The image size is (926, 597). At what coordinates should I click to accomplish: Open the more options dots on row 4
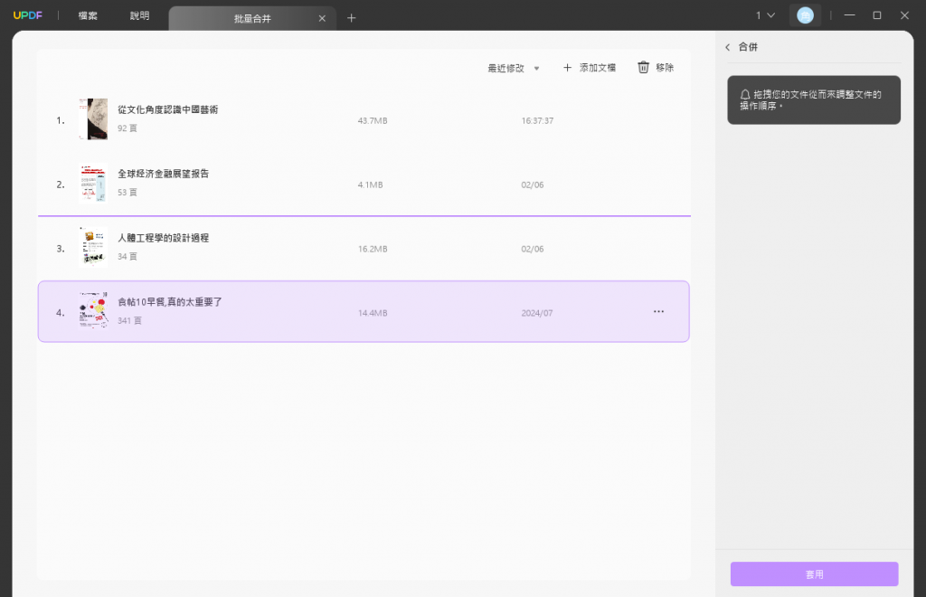pyautogui.click(x=658, y=311)
